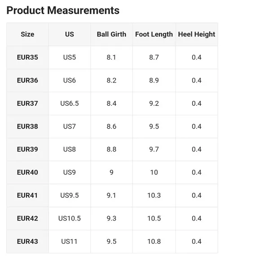260x260 pixels.
Task: Select the 10.8 foot length value
Action: (x=154, y=242)
